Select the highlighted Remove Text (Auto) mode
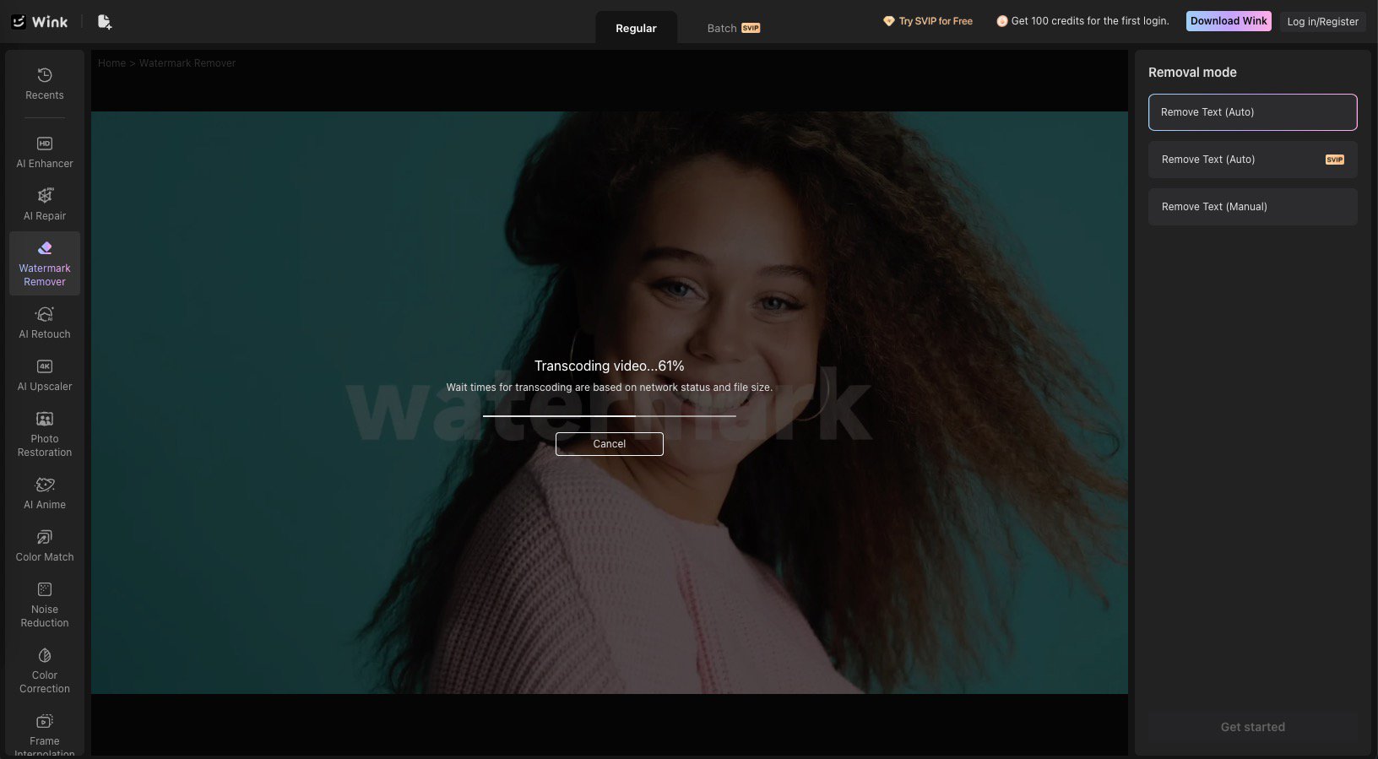 pos(1252,112)
